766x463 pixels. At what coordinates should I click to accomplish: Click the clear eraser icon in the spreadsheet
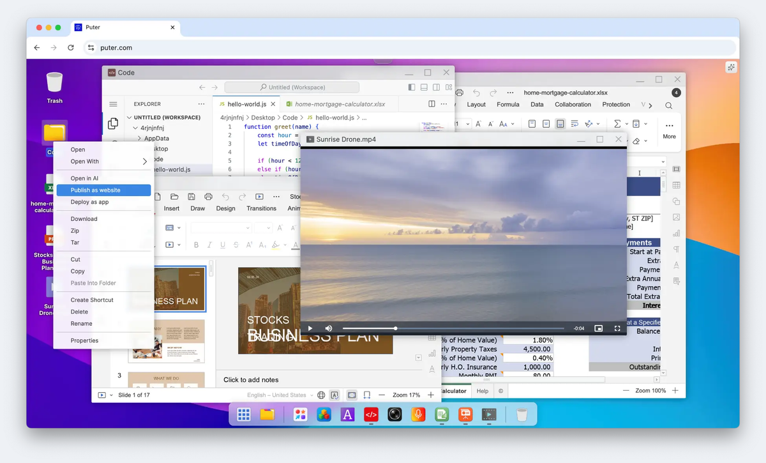[x=636, y=141]
